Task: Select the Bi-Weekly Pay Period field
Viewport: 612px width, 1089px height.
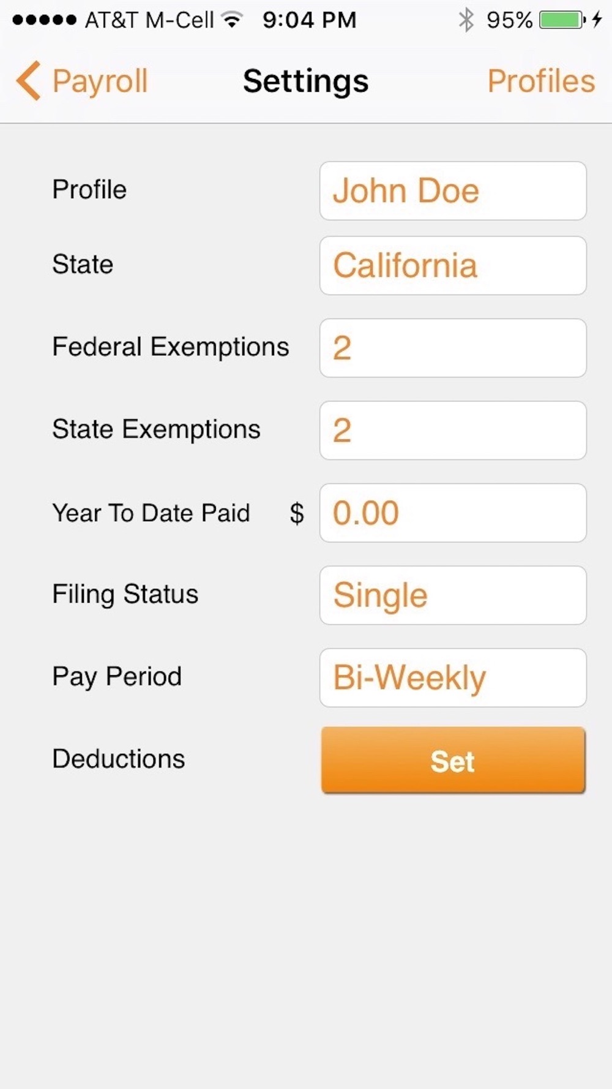Action: [x=453, y=677]
